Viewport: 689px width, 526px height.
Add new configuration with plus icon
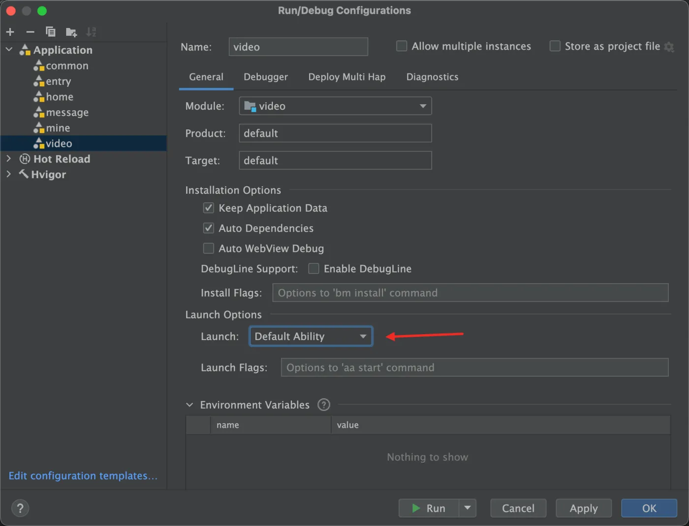click(10, 32)
